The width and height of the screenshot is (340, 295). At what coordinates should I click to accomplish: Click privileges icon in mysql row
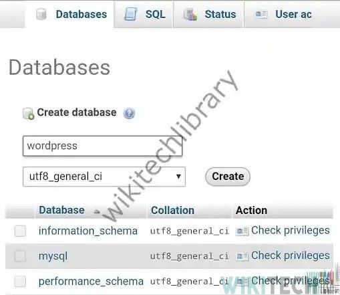[242, 256]
